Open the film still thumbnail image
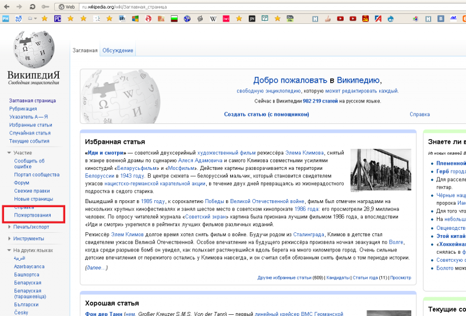This screenshot has height=316, width=466. (x=380, y=169)
